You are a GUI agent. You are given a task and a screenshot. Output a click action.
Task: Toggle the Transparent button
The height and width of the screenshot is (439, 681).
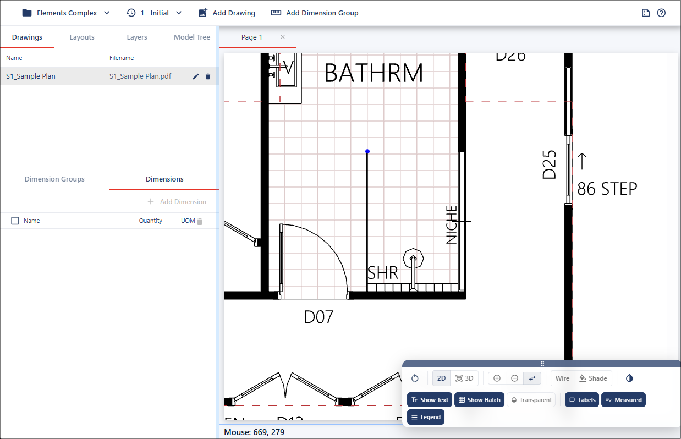531,400
